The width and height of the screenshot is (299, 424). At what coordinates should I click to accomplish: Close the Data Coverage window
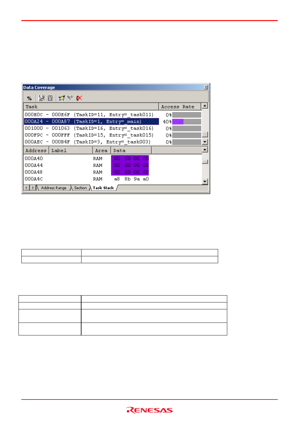(x=206, y=87)
